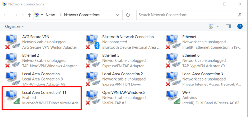248x117 pixels.
Task: Click the double chevron in address bar
Action: click(42, 15)
